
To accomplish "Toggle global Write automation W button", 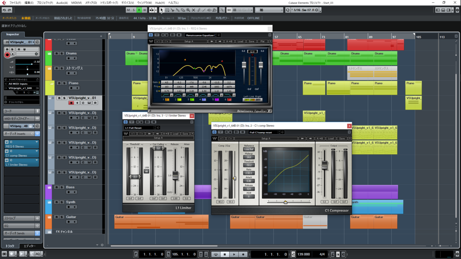I will pos(145,10).
